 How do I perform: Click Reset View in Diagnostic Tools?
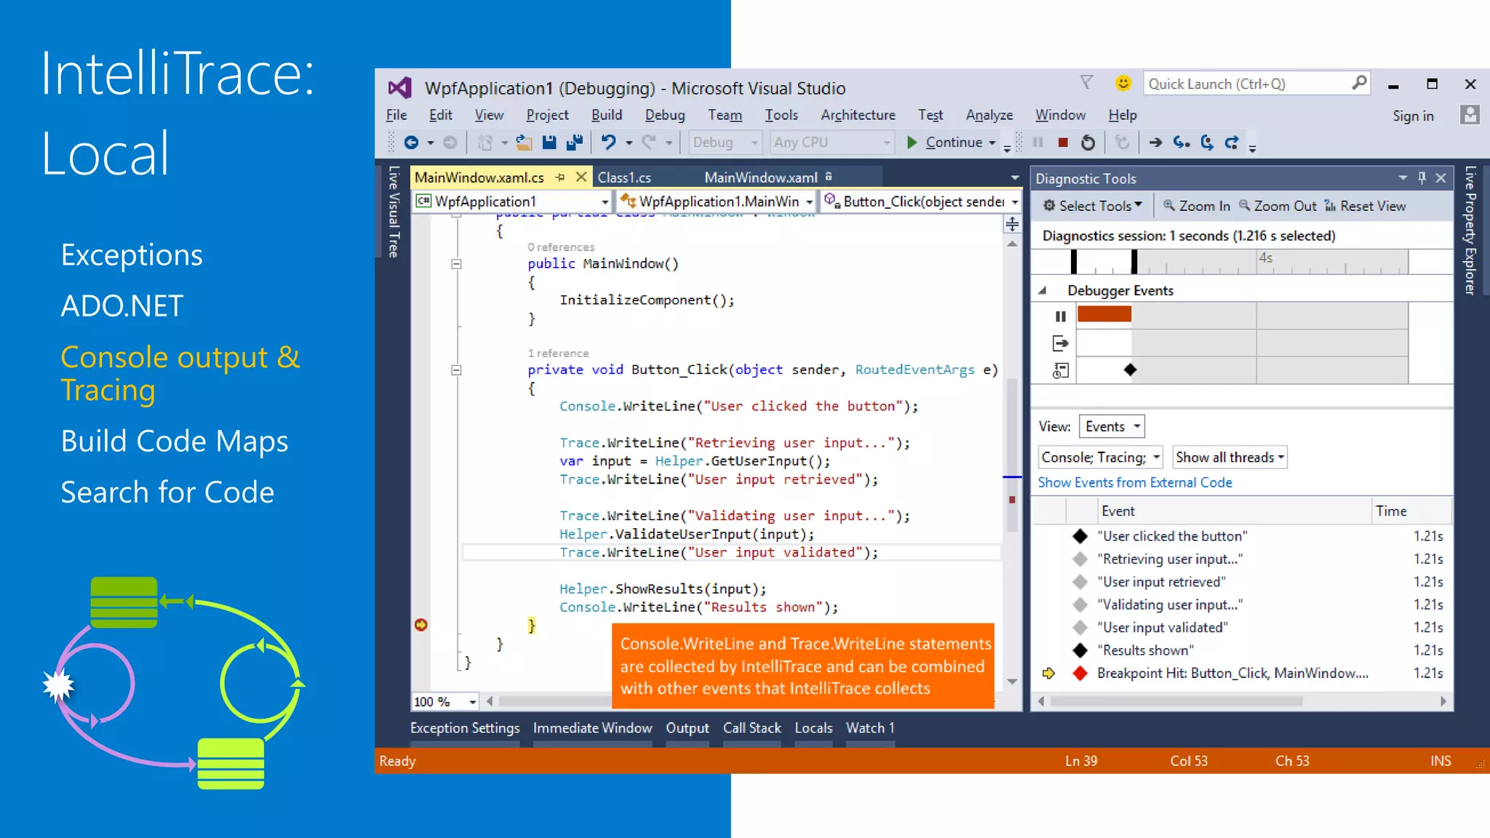pyautogui.click(x=1365, y=206)
